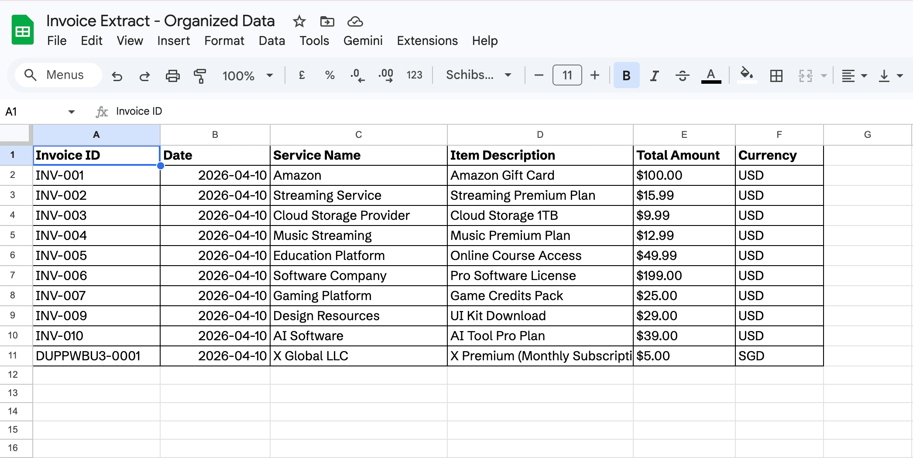Open the File menu
913x458 pixels.
57,41
